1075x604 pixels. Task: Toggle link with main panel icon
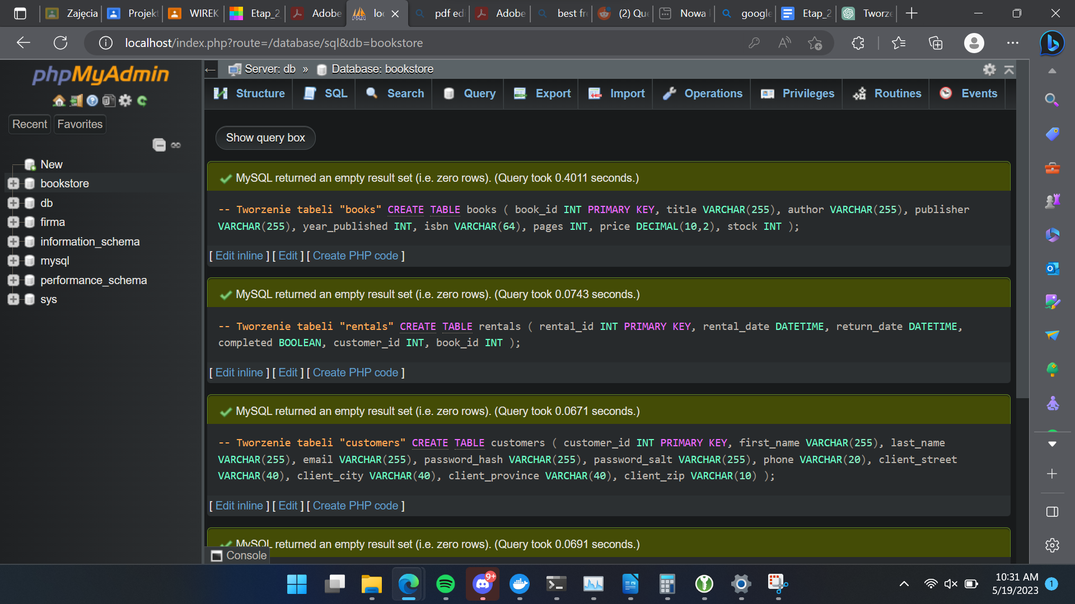(x=176, y=145)
